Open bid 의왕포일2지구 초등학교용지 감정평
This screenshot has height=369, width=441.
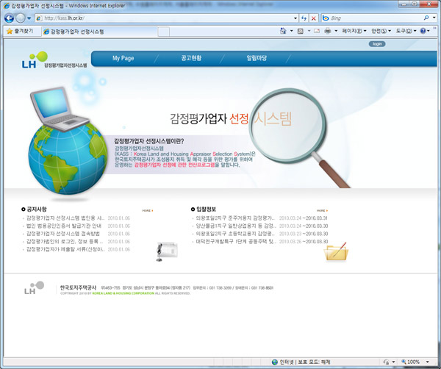235,234
